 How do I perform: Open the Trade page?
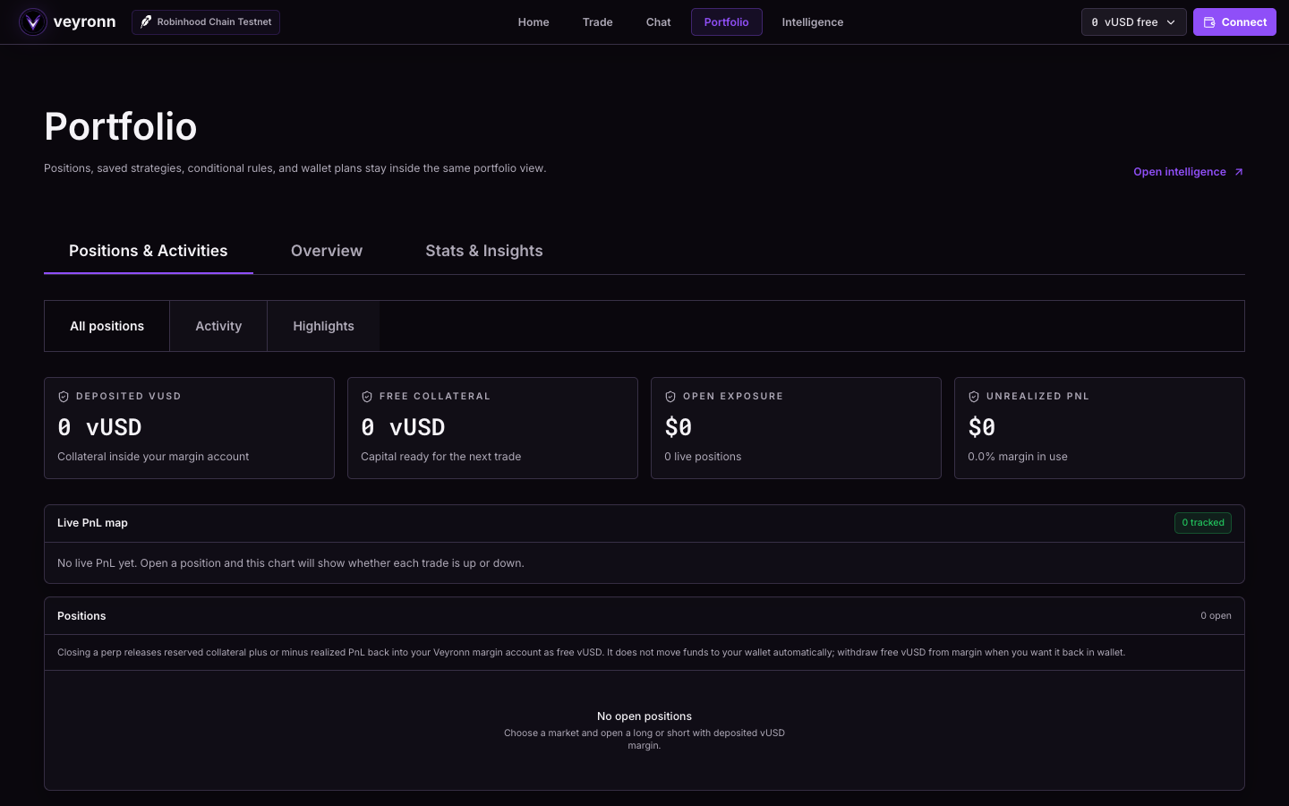(x=598, y=22)
